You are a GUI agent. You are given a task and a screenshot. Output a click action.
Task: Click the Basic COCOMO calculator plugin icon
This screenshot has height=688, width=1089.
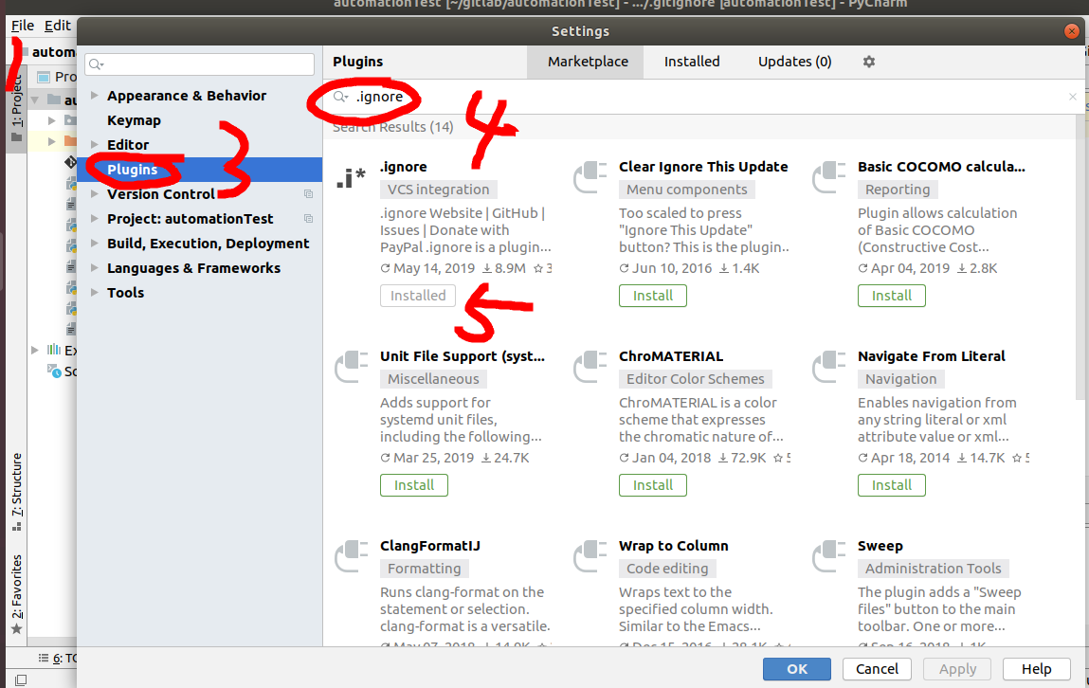(828, 177)
